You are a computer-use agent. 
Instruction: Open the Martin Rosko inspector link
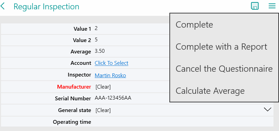tap(110, 75)
